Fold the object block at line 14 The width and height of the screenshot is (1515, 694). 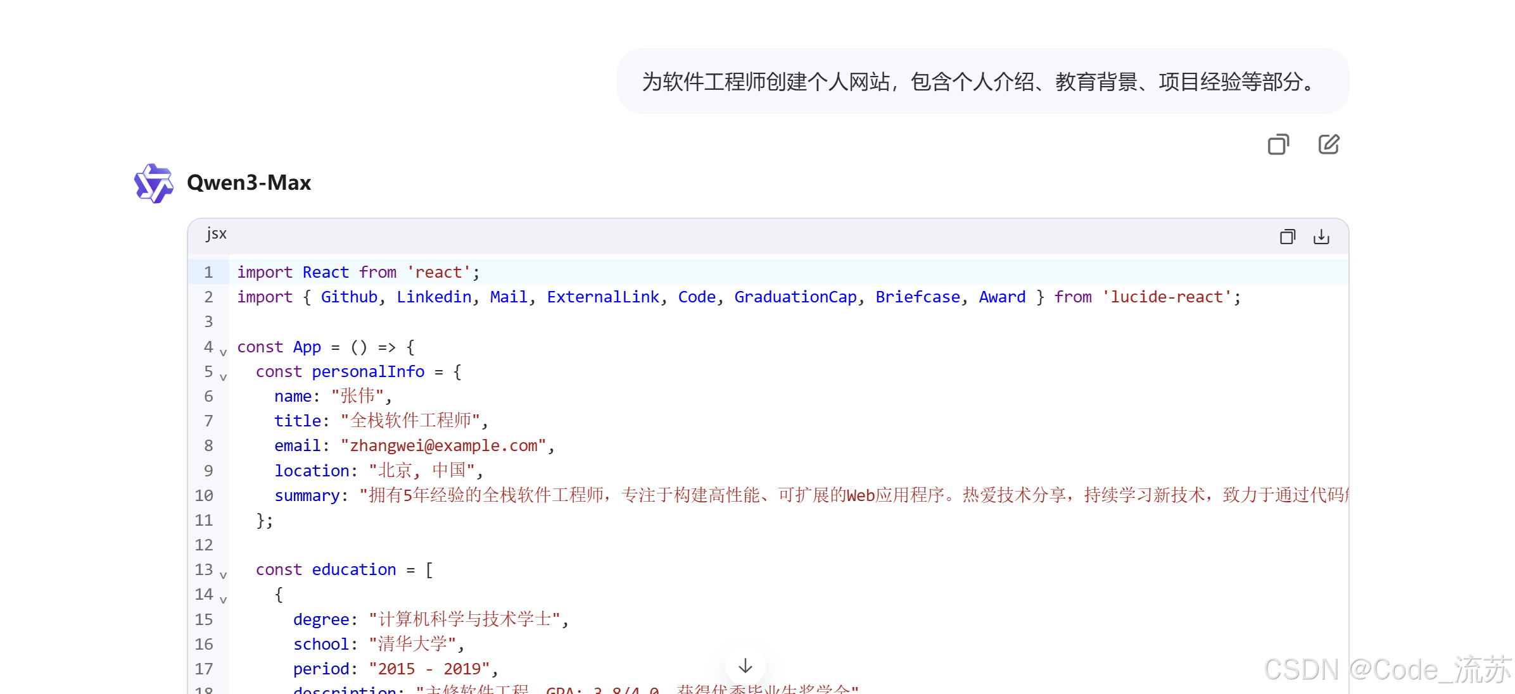(223, 599)
